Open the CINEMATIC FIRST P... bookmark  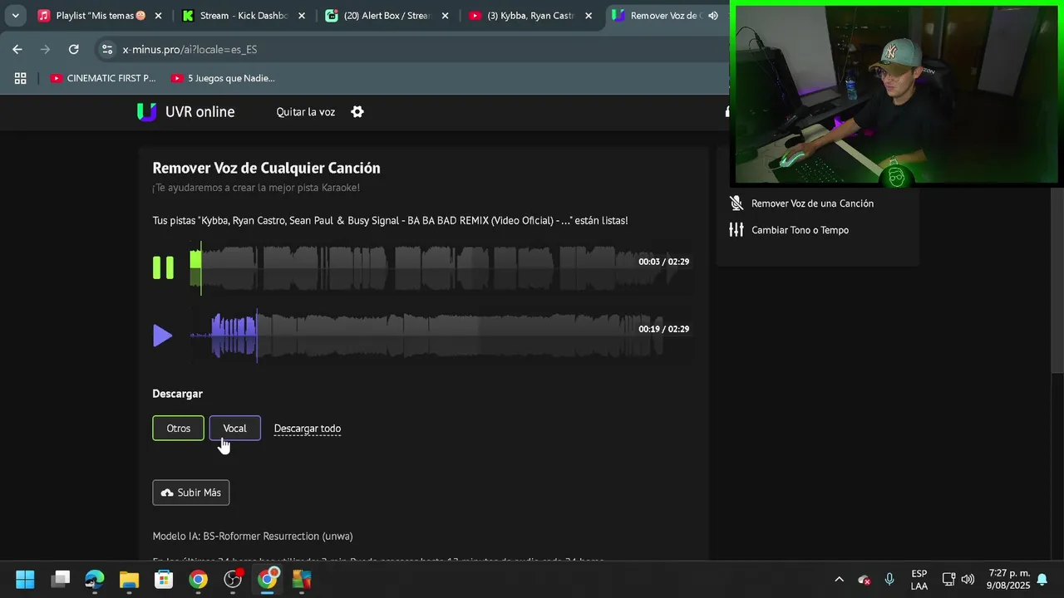[x=102, y=78]
